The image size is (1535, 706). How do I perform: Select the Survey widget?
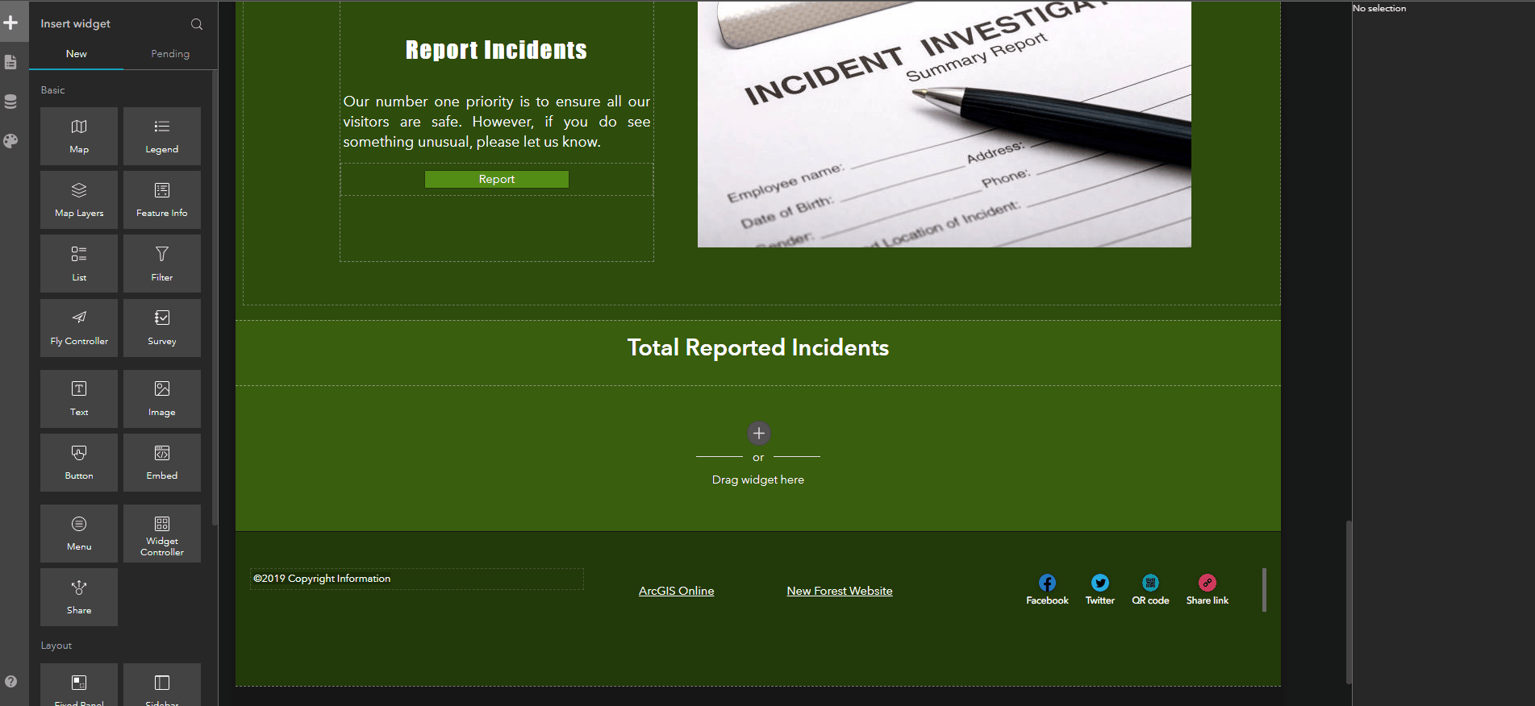coord(162,328)
